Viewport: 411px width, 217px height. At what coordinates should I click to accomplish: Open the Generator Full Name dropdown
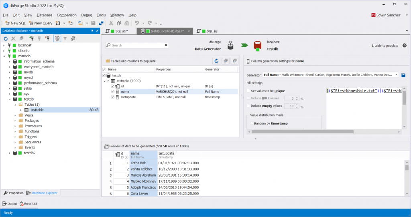(x=396, y=75)
